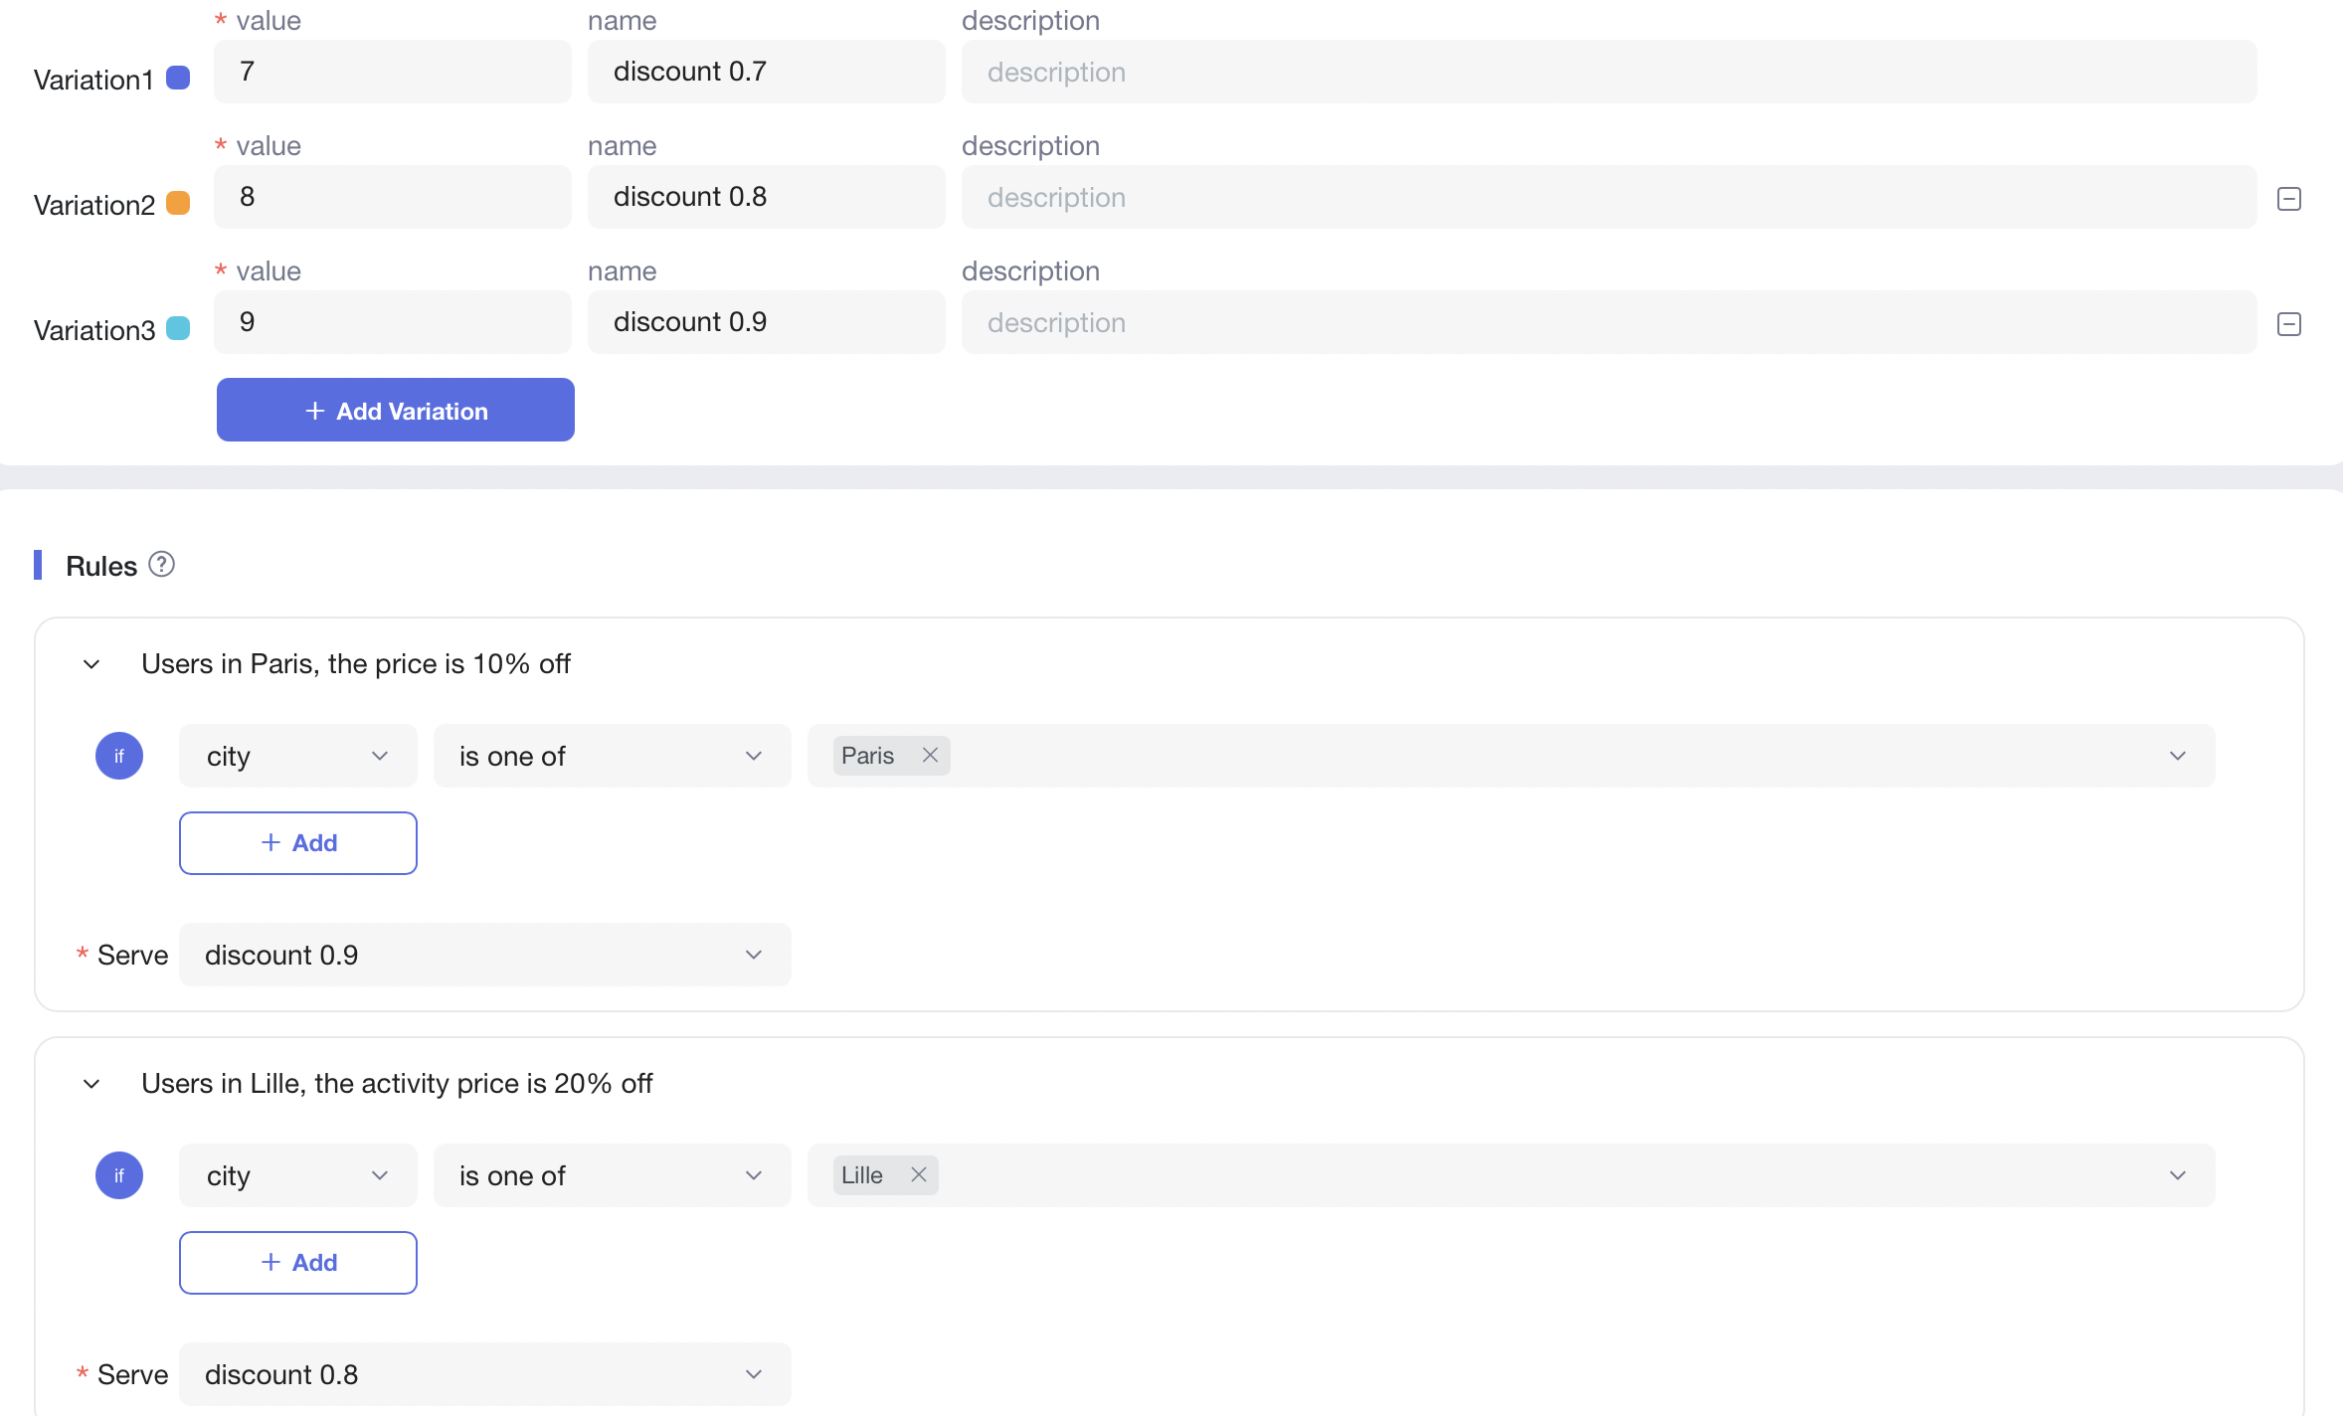Viewport: 2343px width, 1416px height.
Task: Click the remove icon for Variation2
Action: 2289,198
